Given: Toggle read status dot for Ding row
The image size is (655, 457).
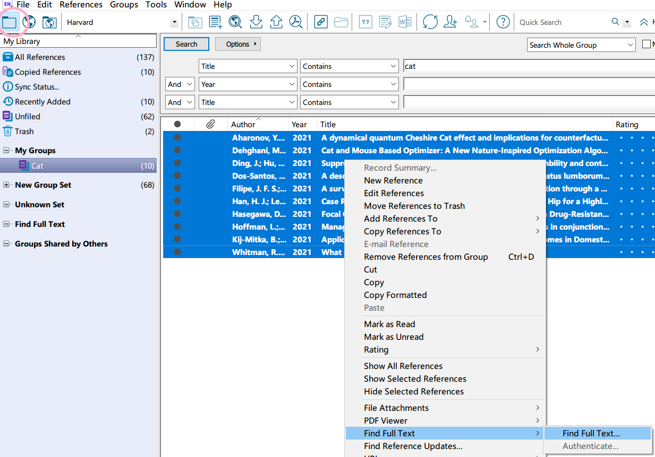Looking at the screenshot, I should pyautogui.click(x=177, y=163).
